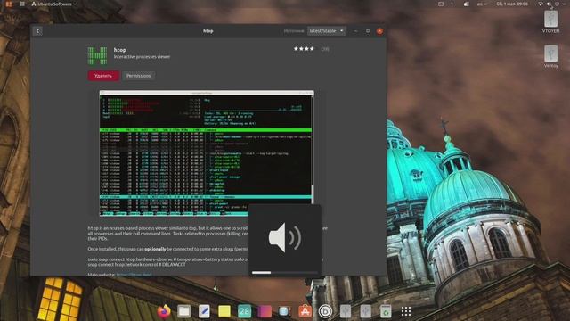Launch Firefox from the dock

[x=164, y=311]
